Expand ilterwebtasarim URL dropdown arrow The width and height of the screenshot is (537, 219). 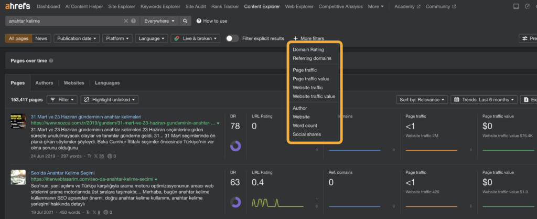point(156,179)
